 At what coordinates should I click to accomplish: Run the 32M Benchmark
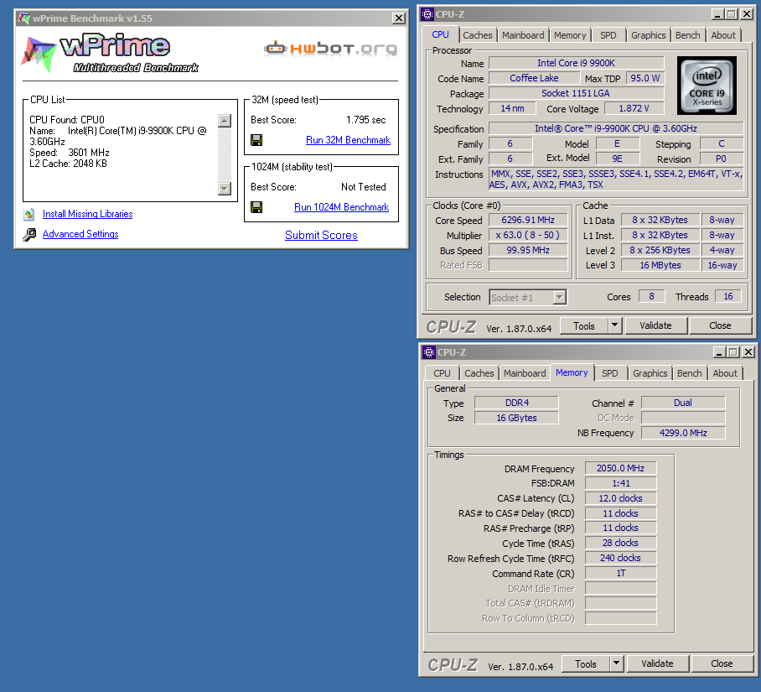[x=348, y=140]
